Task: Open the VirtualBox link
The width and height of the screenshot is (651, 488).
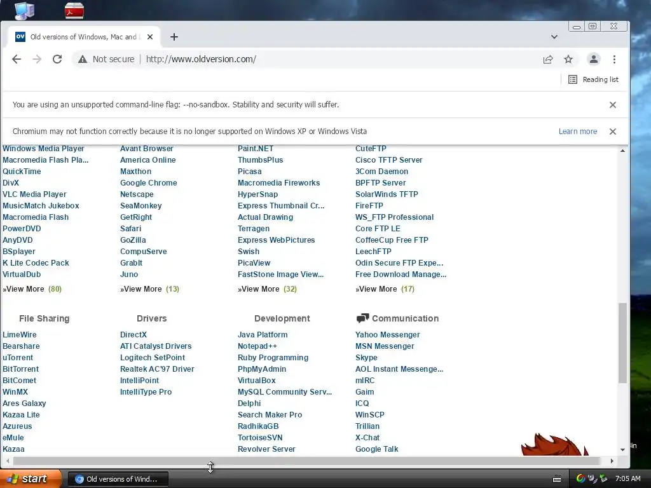Action: pyautogui.click(x=256, y=380)
